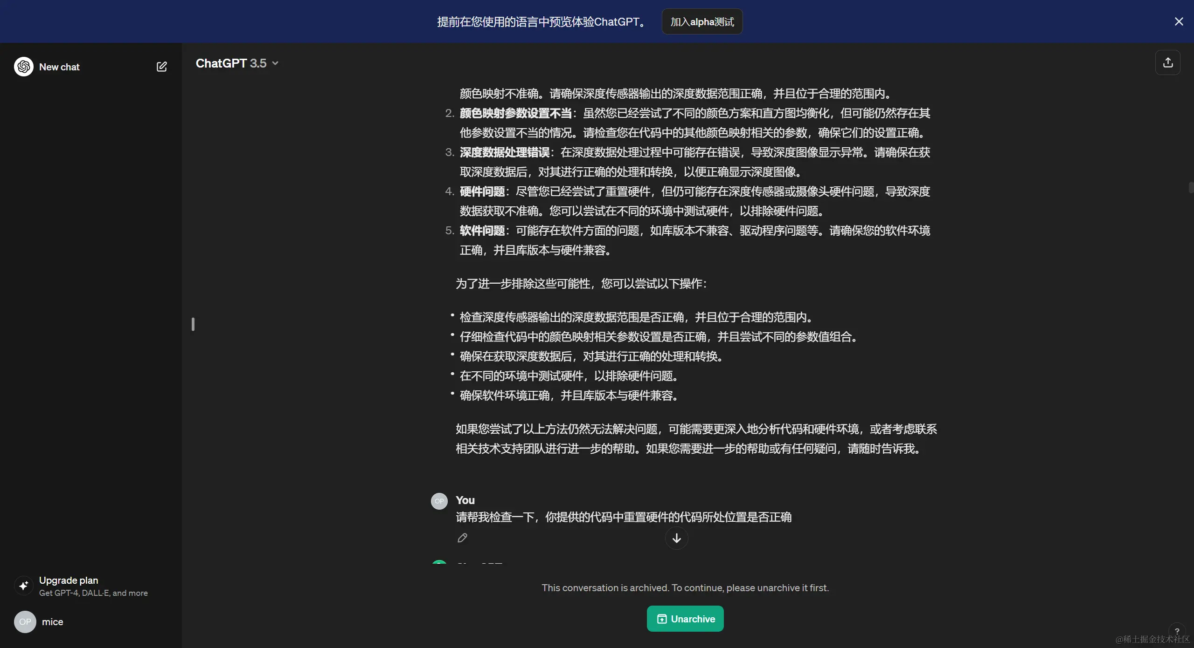Click the help question mark icon
This screenshot has width=1194, height=648.
pyautogui.click(x=1177, y=631)
